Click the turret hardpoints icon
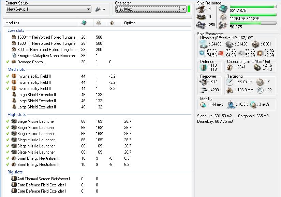Image resolution: width=281 pixels, height=197 pixels. click(x=201, y=9)
